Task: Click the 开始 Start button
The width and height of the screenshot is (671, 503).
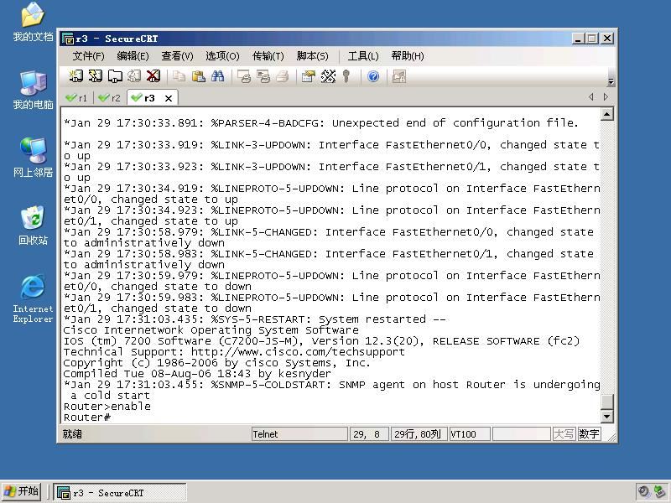Action: (x=22, y=491)
